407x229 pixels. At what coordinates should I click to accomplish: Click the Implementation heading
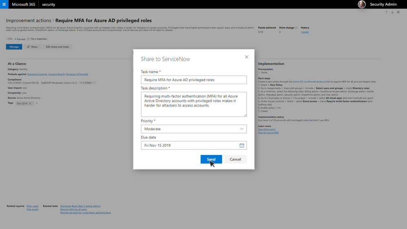click(x=271, y=64)
